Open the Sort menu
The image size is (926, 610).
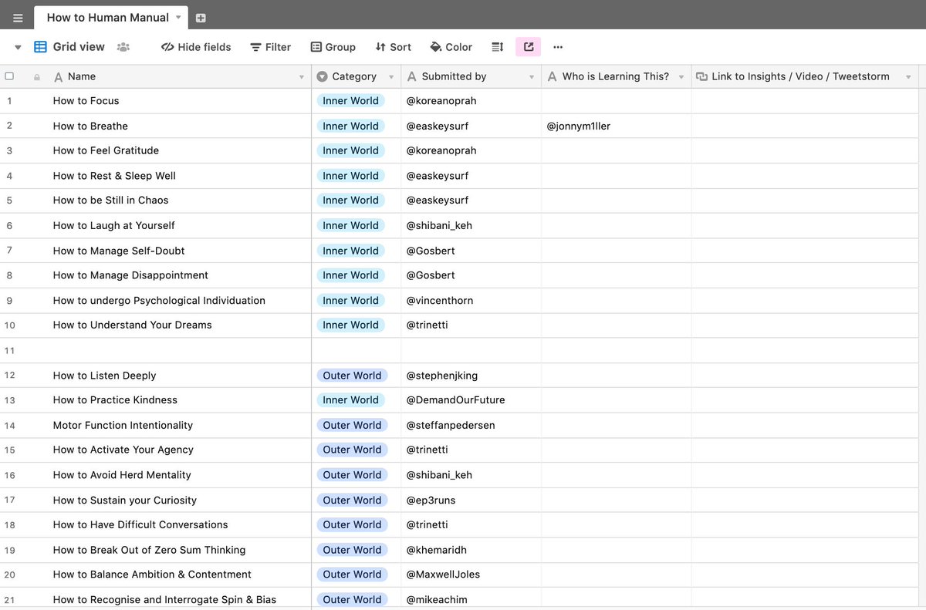[393, 47]
